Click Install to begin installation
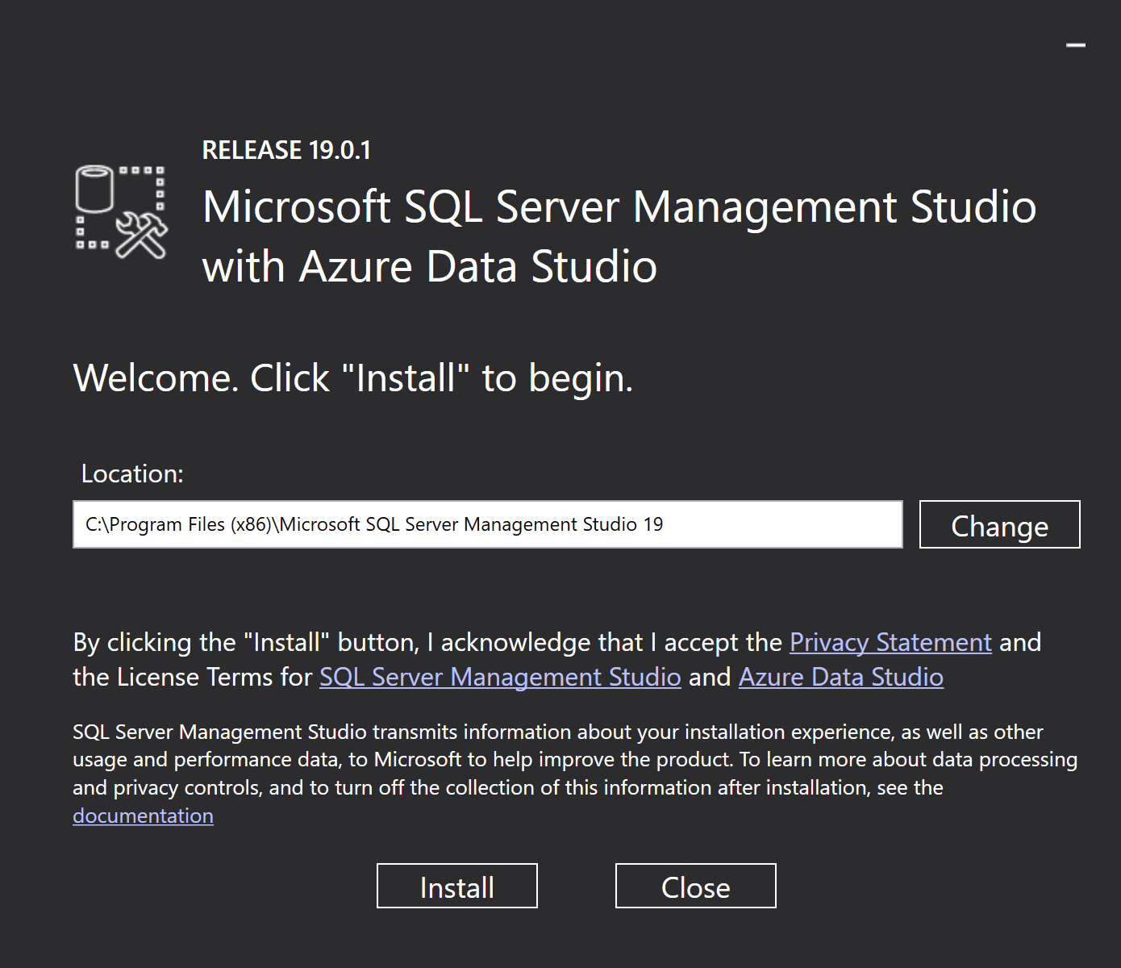The image size is (1121, 968). pyautogui.click(x=456, y=886)
